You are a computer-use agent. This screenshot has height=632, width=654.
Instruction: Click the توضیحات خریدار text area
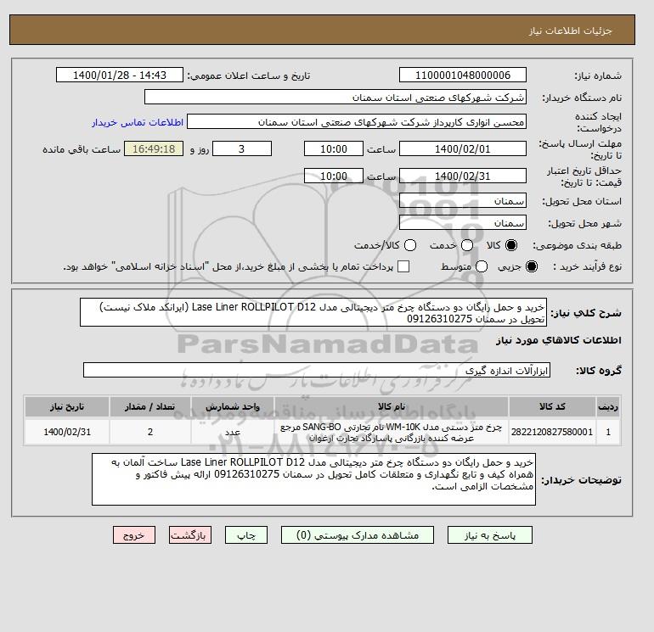tap(313, 479)
